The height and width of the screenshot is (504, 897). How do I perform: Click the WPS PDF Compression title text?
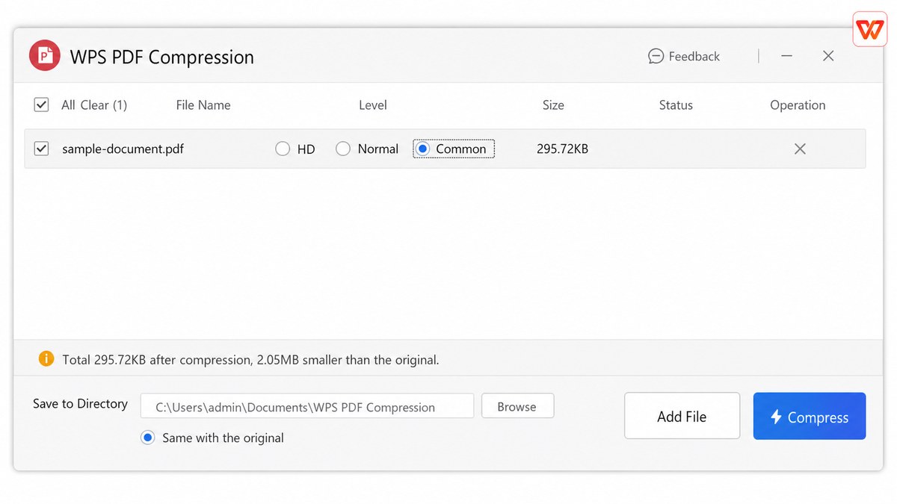coord(162,57)
